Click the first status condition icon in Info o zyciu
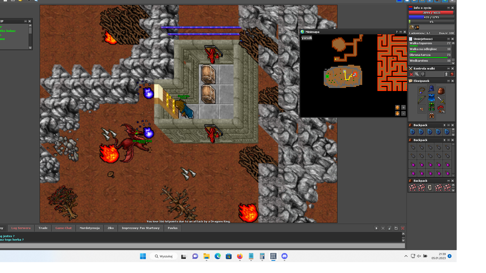Viewport: 486px width, 273px height. click(x=412, y=27)
